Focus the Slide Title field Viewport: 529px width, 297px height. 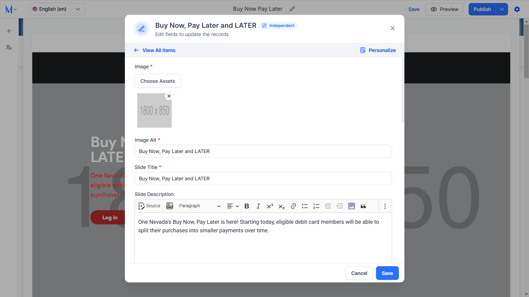[x=263, y=179]
